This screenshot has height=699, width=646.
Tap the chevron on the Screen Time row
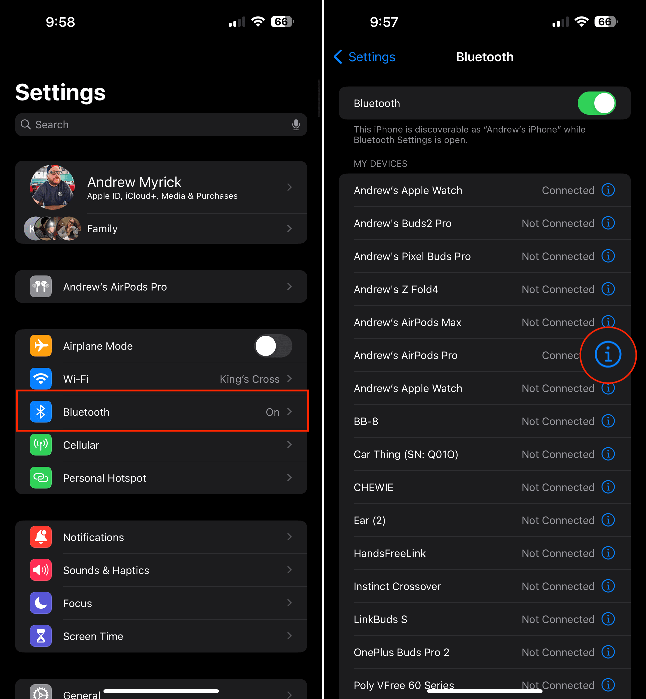289,636
